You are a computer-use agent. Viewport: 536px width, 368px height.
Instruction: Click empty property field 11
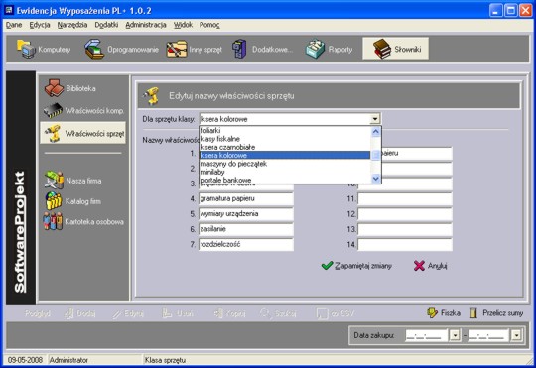pyautogui.click(x=405, y=198)
